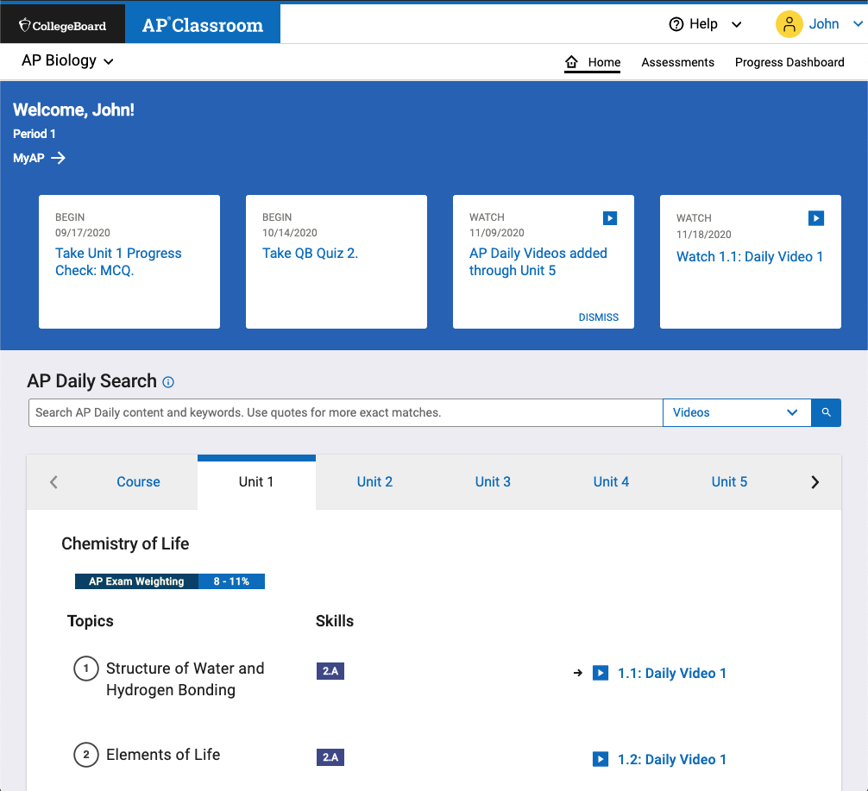Click the Help question mark icon
Screen dimensions: 868x791
pyautogui.click(x=676, y=24)
